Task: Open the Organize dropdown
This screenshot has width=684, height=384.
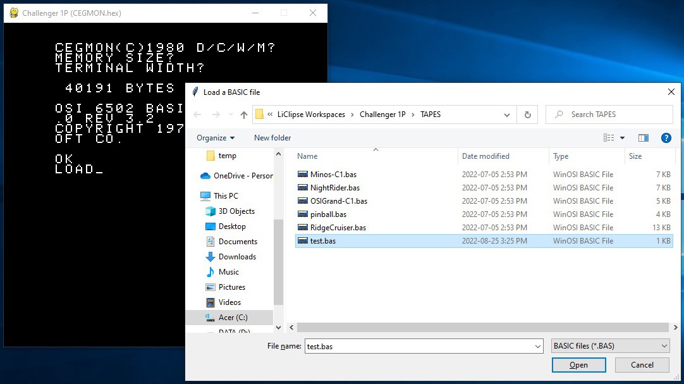Action: [x=215, y=137]
